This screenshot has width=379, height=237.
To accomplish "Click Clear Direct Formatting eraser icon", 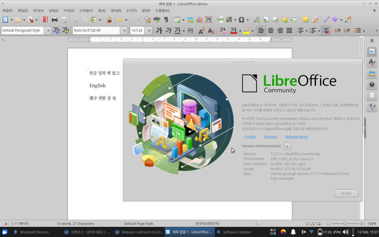I will (x=222, y=31).
